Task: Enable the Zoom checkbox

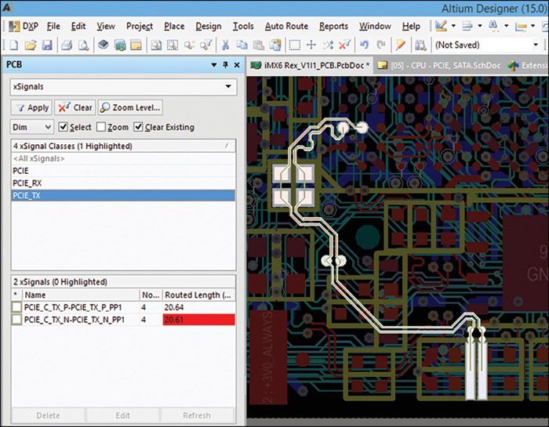Action: (100, 127)
